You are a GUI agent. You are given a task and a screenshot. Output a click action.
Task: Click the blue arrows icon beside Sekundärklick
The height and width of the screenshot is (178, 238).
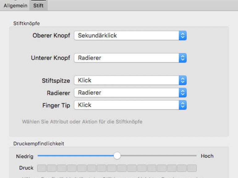tap(183, 35)
